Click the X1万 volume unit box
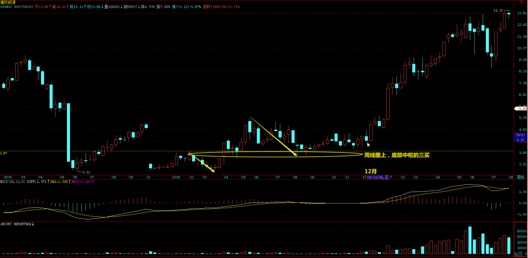This screenshot has height=258, width=528. pos(520,255)
